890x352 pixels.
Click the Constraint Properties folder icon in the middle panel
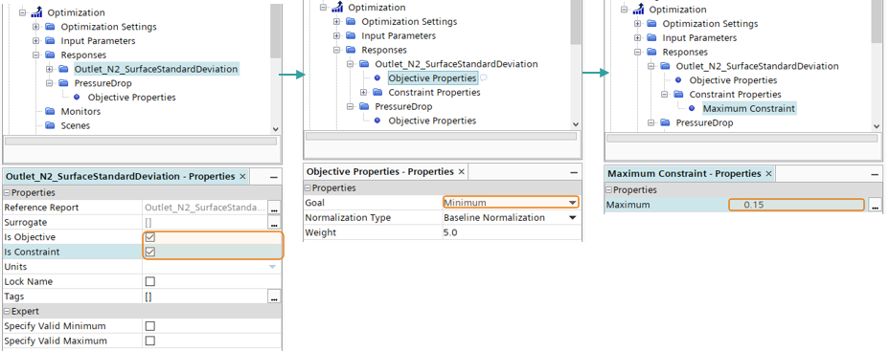coord(377,93)
